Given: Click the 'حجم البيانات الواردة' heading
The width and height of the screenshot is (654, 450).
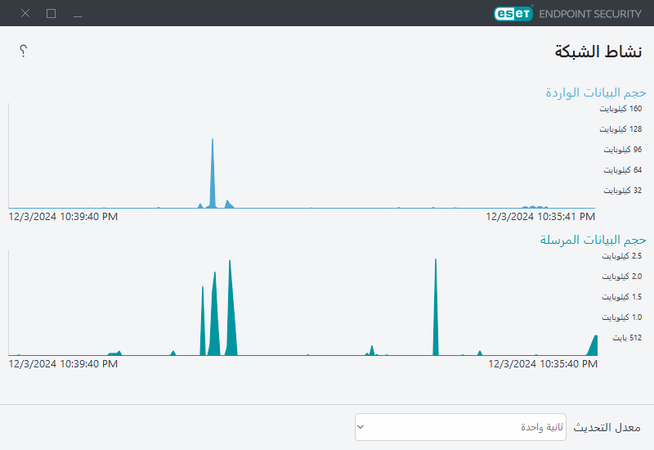Looking at the screenshot, I should [596, 92].
